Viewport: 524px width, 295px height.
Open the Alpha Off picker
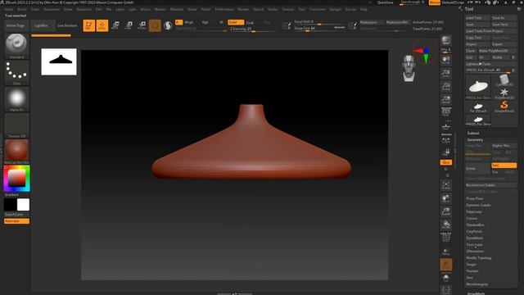coord(16,99)
